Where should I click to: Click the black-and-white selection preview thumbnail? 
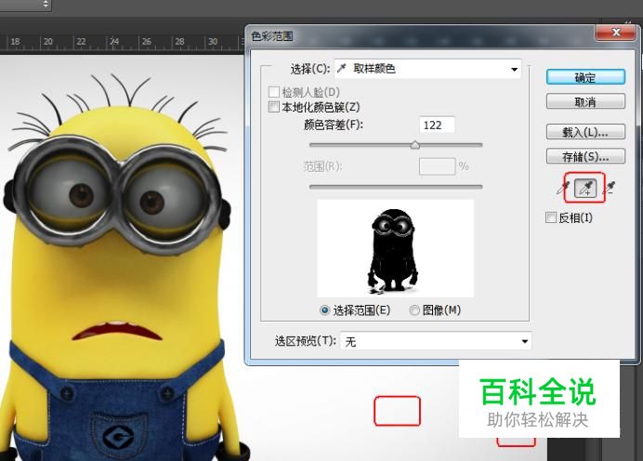click(x=395, y=248)
